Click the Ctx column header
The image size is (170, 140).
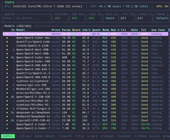(124, 30)
